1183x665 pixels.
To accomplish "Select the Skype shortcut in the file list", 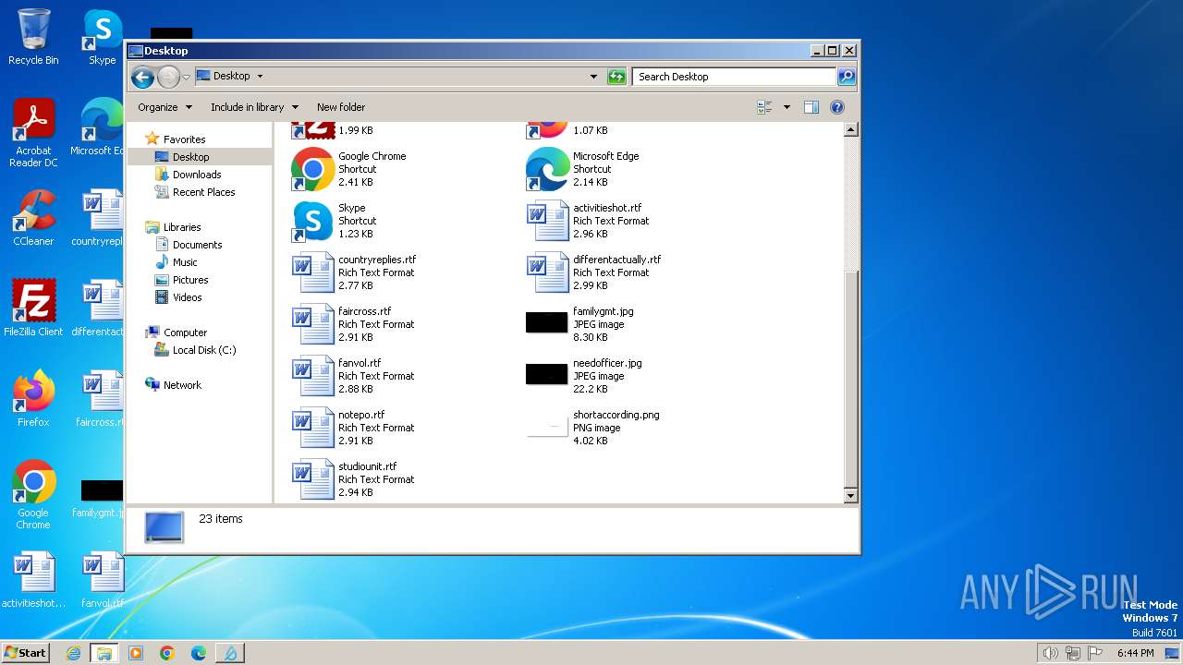I will [335, 221].
